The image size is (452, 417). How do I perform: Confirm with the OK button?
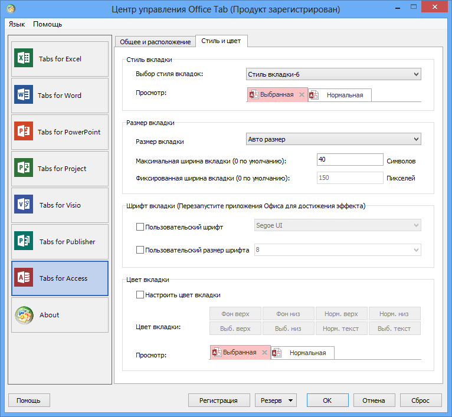click(327, 400)
